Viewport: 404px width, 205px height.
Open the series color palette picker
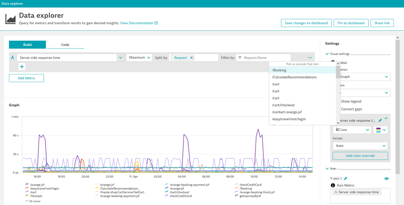coord(381,130)
